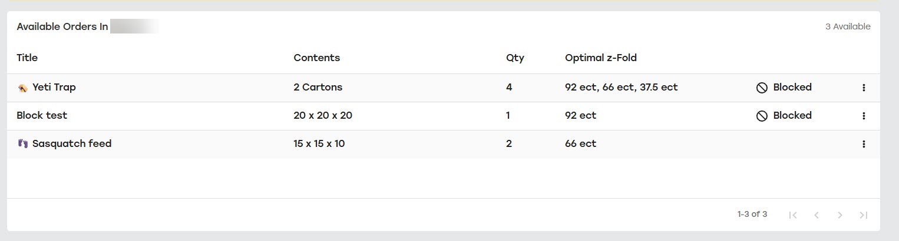The image size is (899, 241).
Task: Select the Block test order row
Action: (42, 116)
